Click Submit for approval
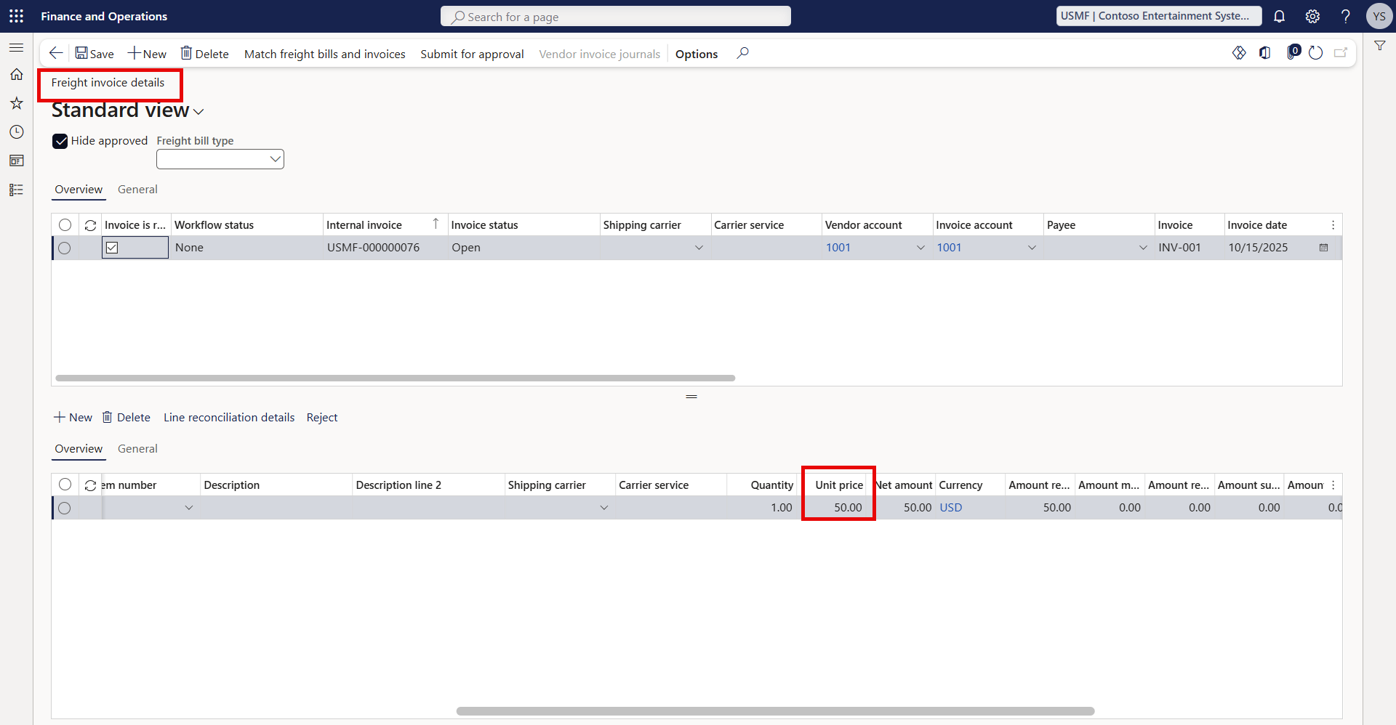The width and height of the screenshot is (1396, 725). 472,54
